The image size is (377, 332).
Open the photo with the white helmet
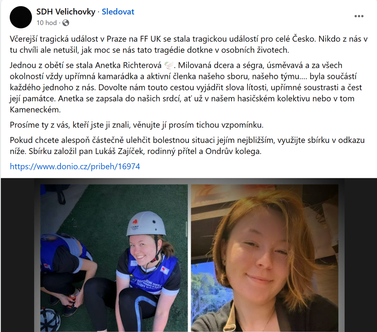[114, 258]
